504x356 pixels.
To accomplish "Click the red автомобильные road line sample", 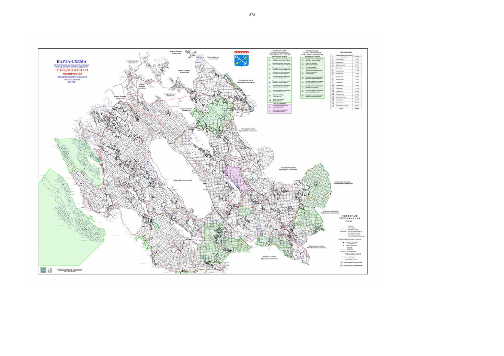I will pyautogui.click(x=343, y=252).
